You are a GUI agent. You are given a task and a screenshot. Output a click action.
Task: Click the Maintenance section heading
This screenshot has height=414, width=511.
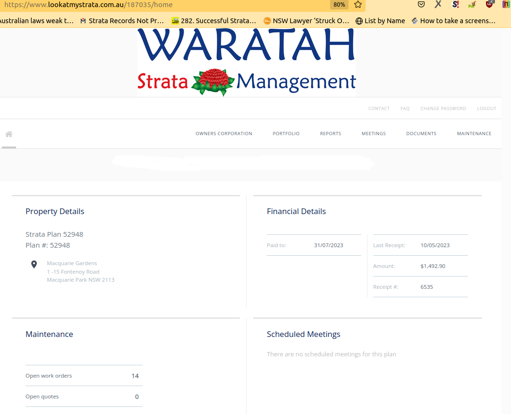point(49,334)
